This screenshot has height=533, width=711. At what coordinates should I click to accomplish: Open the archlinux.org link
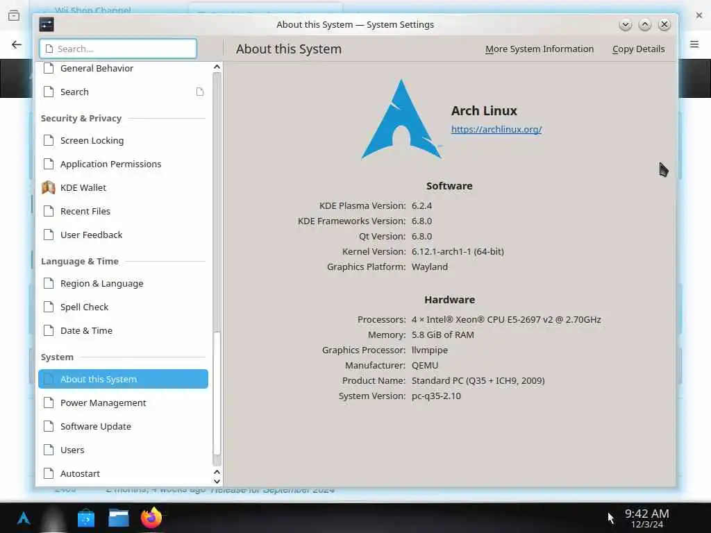496,129
